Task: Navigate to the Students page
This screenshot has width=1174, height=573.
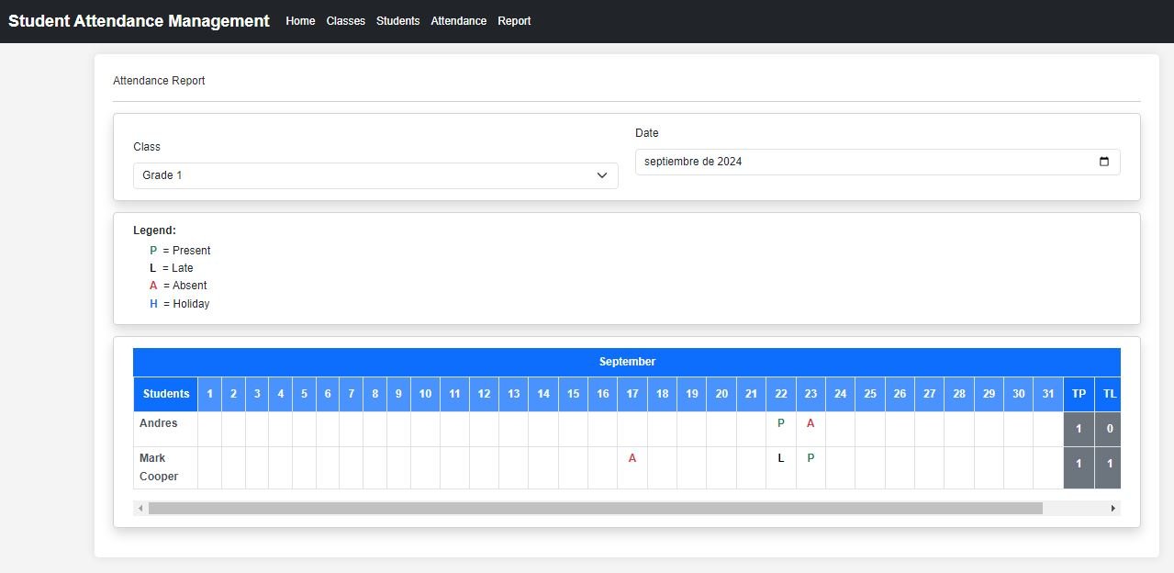Action: click(397, 21)
